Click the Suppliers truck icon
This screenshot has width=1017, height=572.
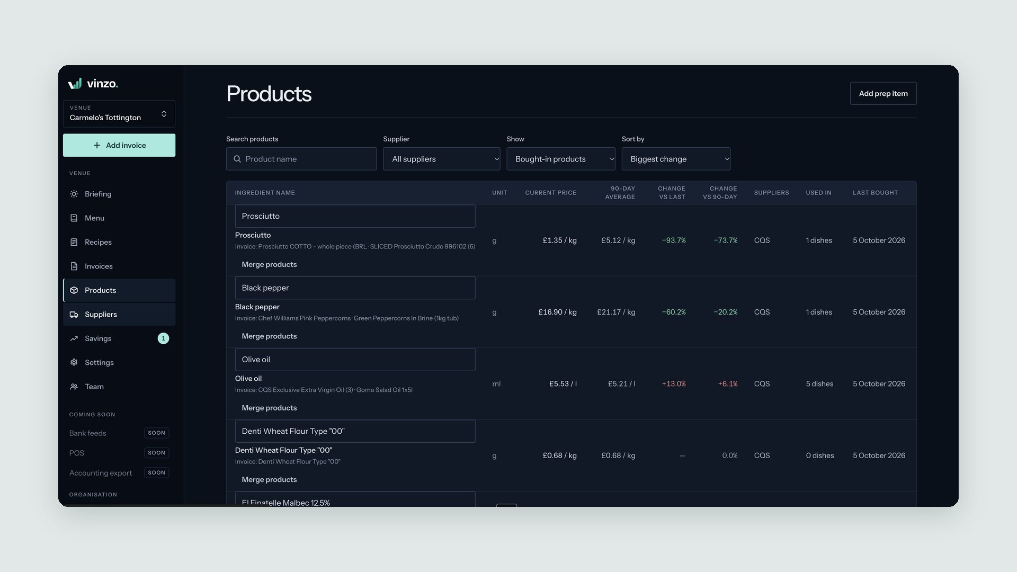(x=74, y=315)
